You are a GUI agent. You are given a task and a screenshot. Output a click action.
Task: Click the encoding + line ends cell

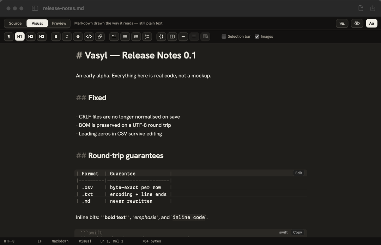138,194
